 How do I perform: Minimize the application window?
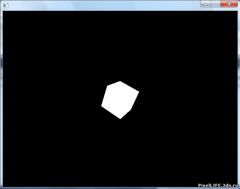tap(206, 4)
